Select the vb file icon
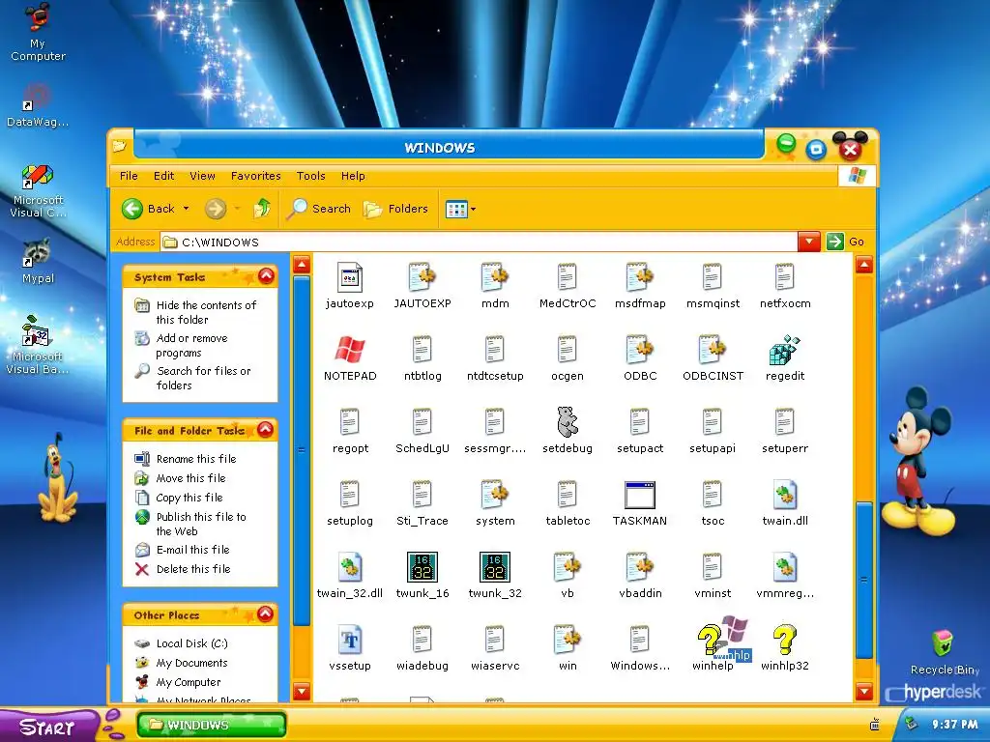990x742 pixels. (567, 567)
